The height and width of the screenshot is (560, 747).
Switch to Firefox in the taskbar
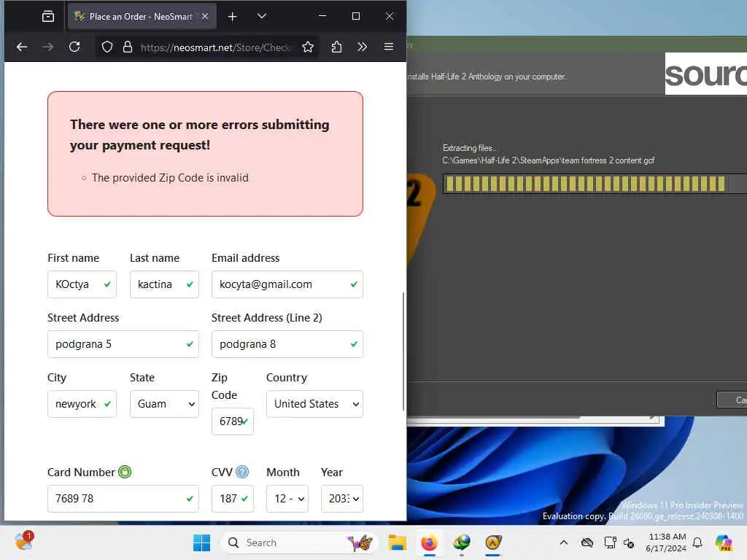(x=429, y=542)
